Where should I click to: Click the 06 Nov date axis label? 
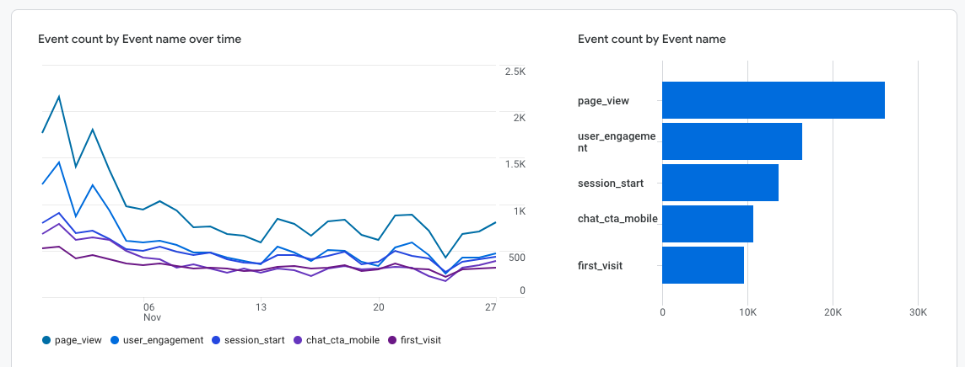click(150, 311)
